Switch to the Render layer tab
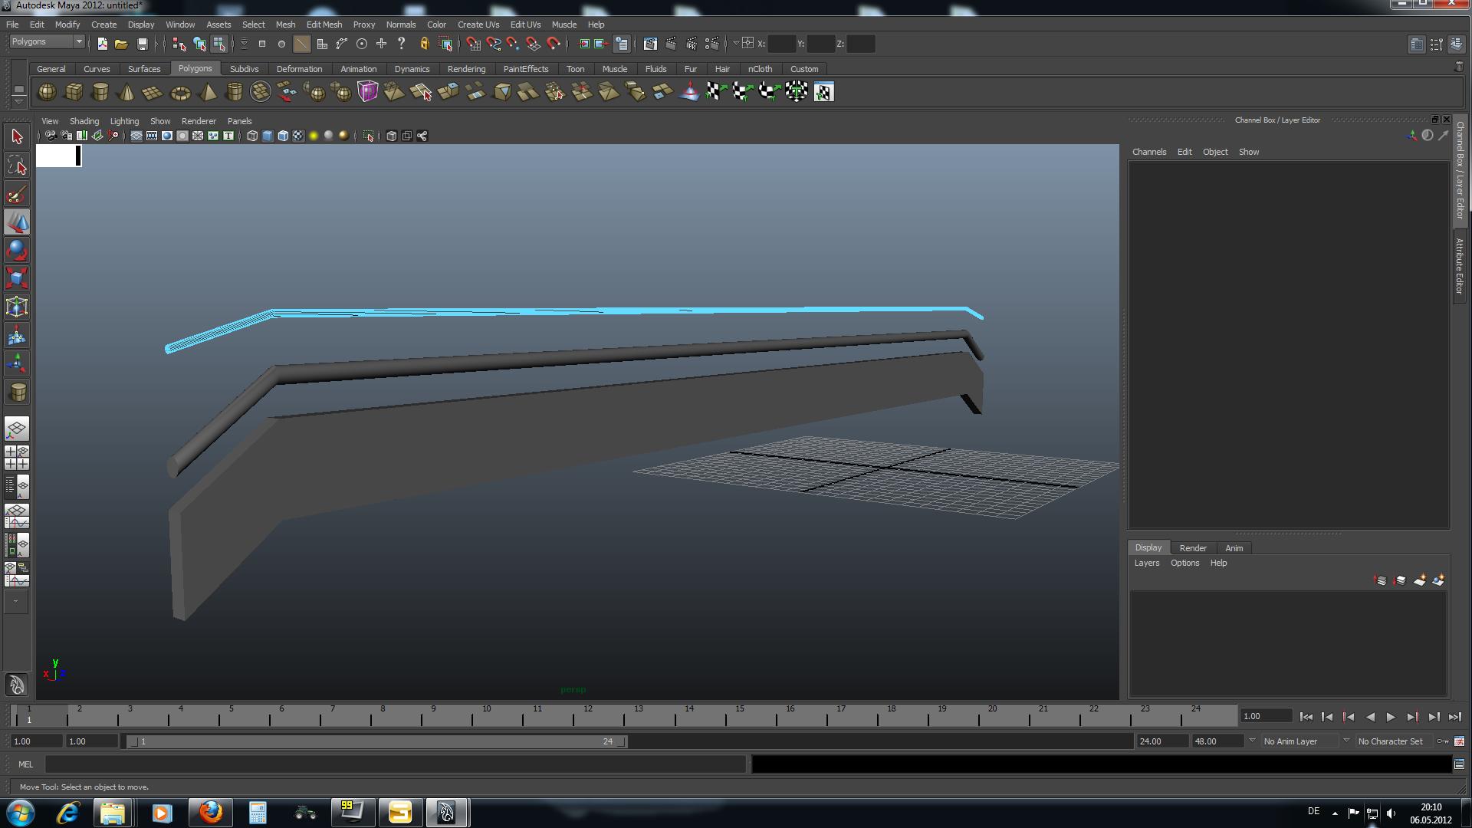The image size is (1472, 828). pyautogui.click(x=1193, y=548)
